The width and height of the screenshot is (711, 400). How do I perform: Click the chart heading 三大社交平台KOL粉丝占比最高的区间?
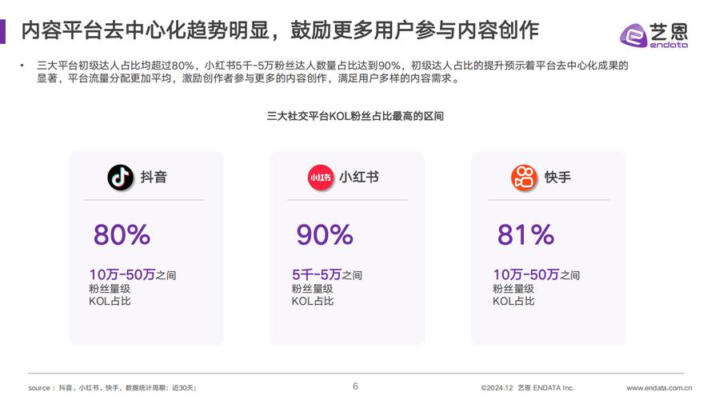pyautogui.click(x=355, y=116)
